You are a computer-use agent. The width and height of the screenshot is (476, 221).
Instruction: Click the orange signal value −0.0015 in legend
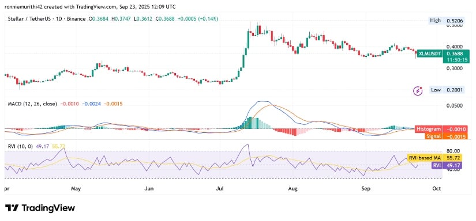[x=113, y=104]
